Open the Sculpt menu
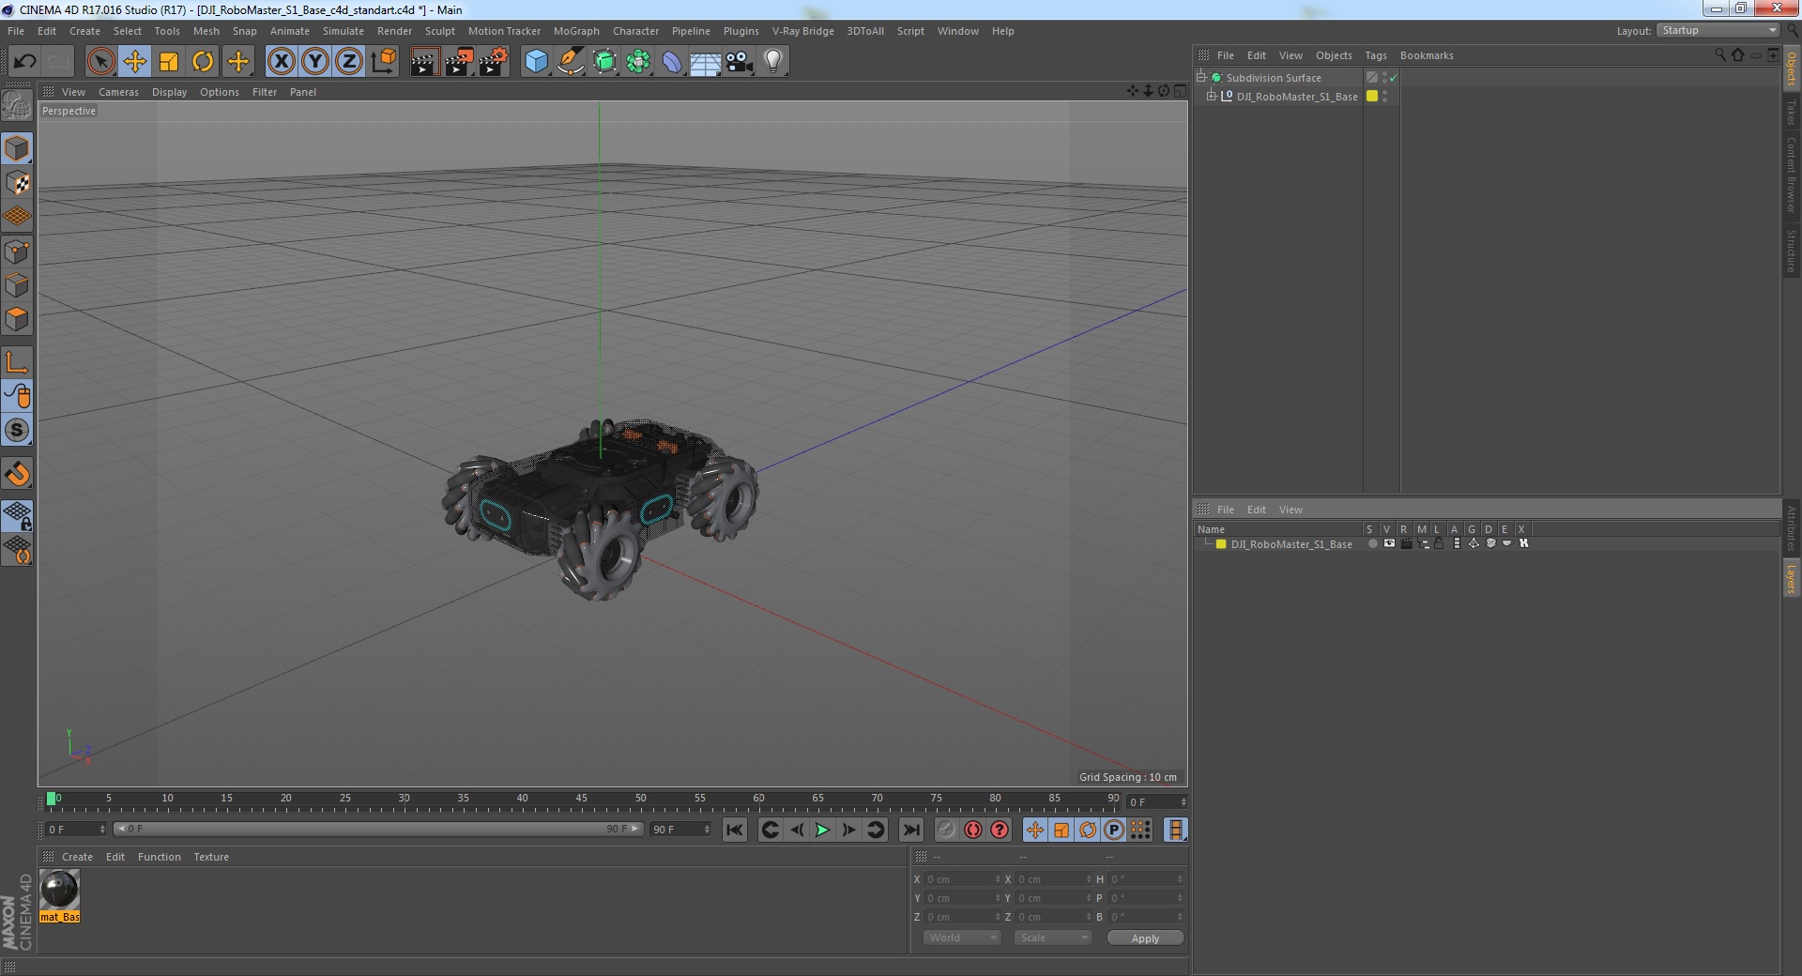 tap(439, 31)
